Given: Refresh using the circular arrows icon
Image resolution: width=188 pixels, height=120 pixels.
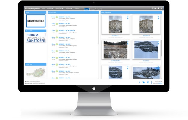Looking at the screenshot, I should point(148,82).
